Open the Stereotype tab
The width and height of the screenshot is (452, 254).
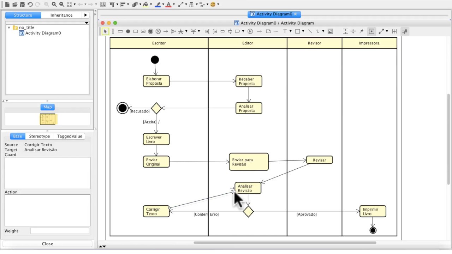point(40,136)
